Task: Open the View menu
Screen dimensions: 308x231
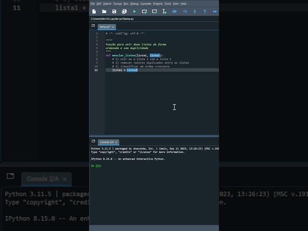Action: click(176, 4)
